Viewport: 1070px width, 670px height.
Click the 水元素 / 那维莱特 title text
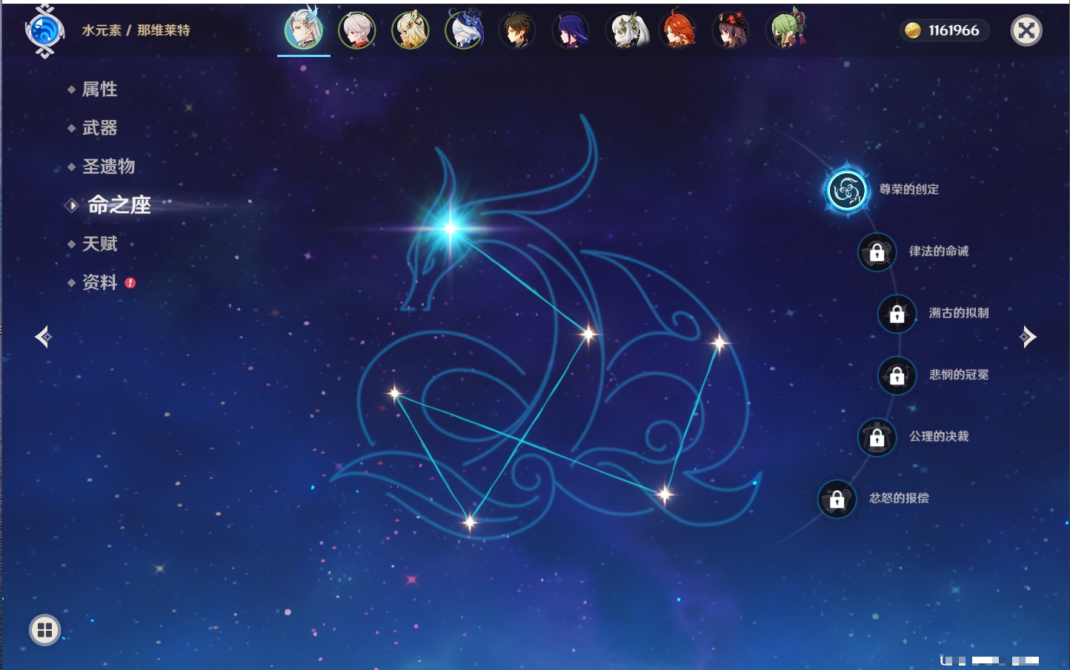tap(136, 30)
